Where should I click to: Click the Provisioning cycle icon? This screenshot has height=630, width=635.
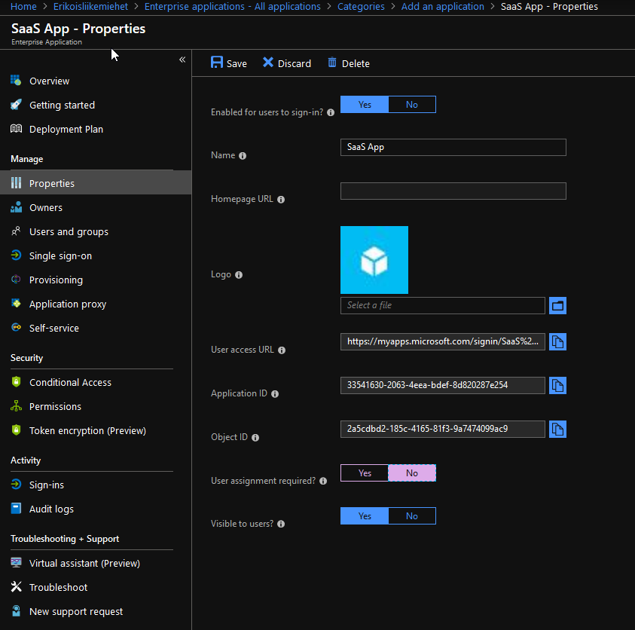pyautogui.click(x=16, y=279)
